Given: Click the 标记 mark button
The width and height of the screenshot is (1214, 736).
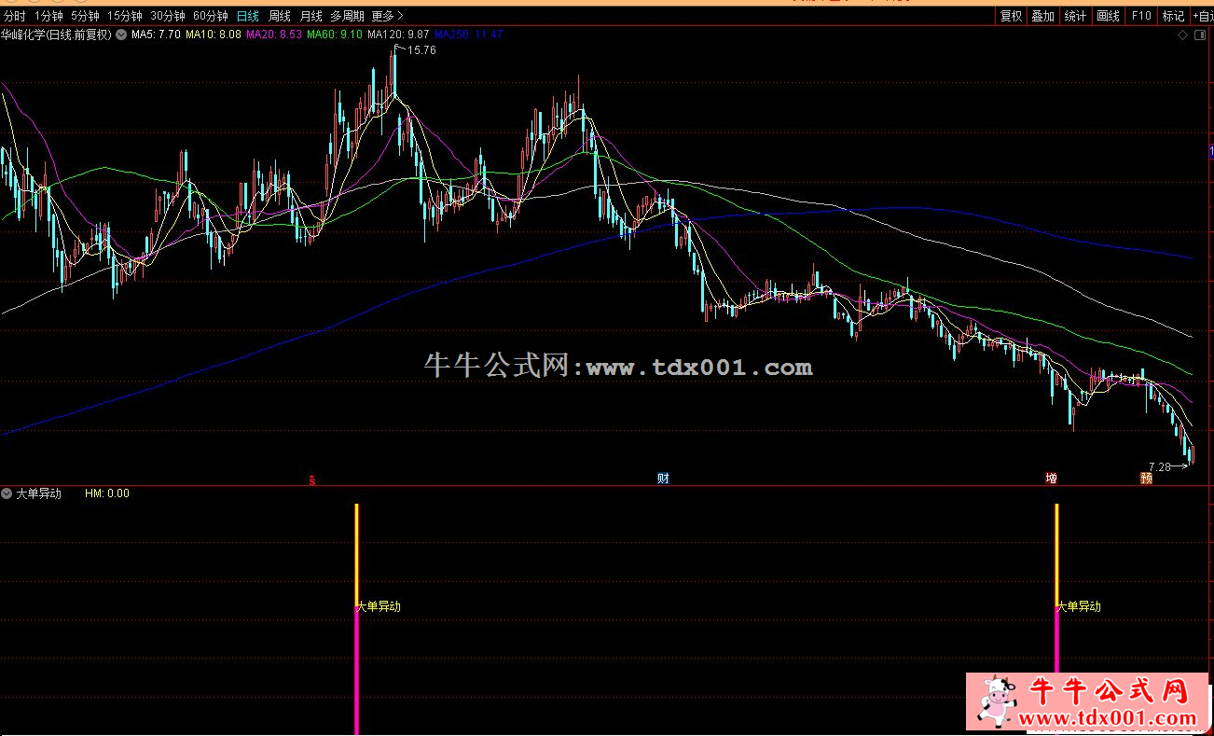Looking at the screenshot, I should pyautogui.click(x=1173, y=16).
